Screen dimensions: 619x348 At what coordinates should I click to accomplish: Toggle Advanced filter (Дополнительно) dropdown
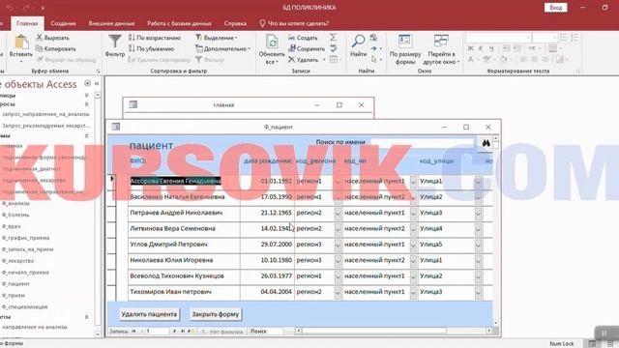pyautogui.click(x=223, y=48)
